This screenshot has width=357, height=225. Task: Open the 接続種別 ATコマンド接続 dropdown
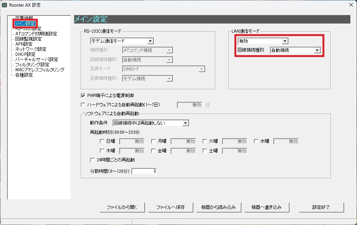147,50
